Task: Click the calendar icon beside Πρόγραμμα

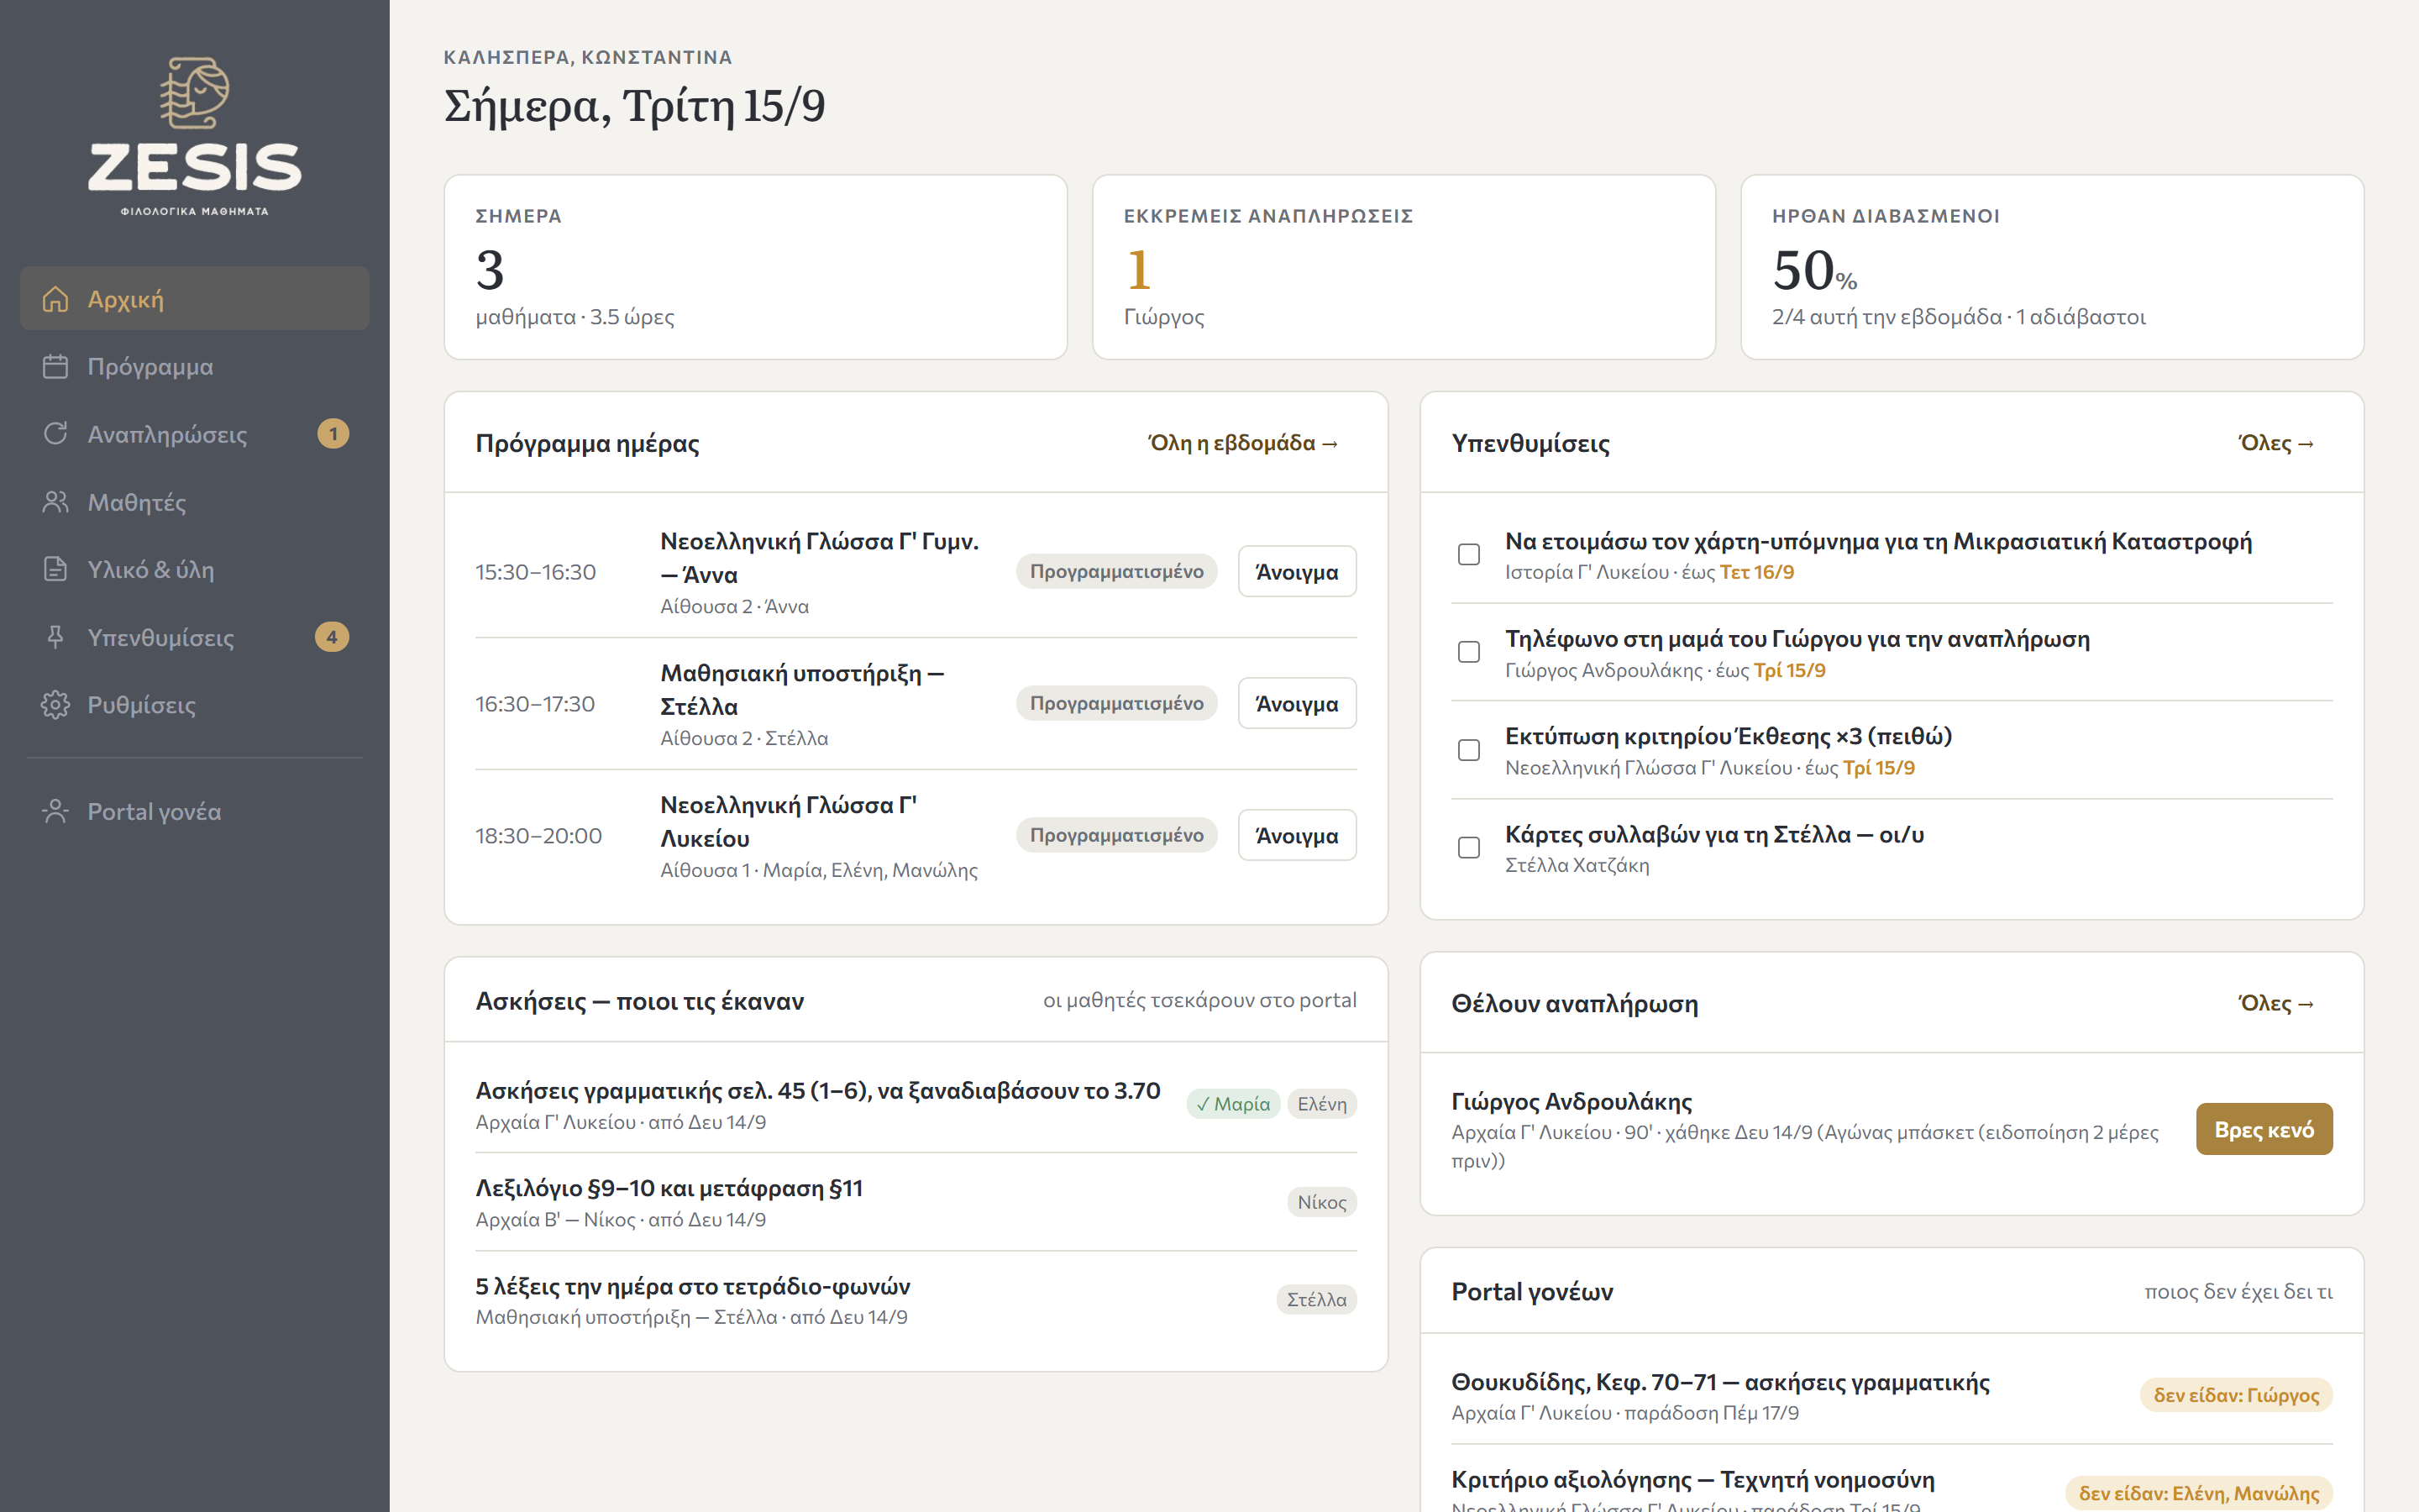Action: (x=56, y=367)
